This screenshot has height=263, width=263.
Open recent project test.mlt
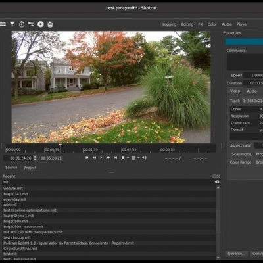(x=109, y=254)
